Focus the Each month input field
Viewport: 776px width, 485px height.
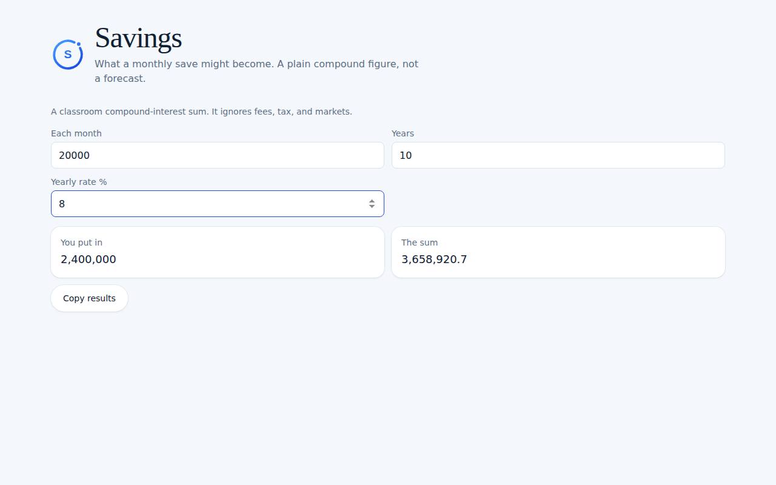218,155
